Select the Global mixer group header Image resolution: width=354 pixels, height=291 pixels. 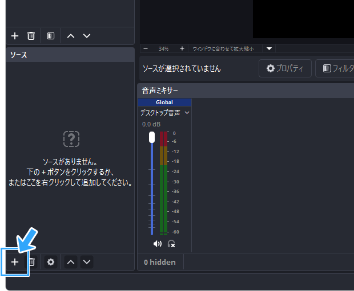coord(164,103)
